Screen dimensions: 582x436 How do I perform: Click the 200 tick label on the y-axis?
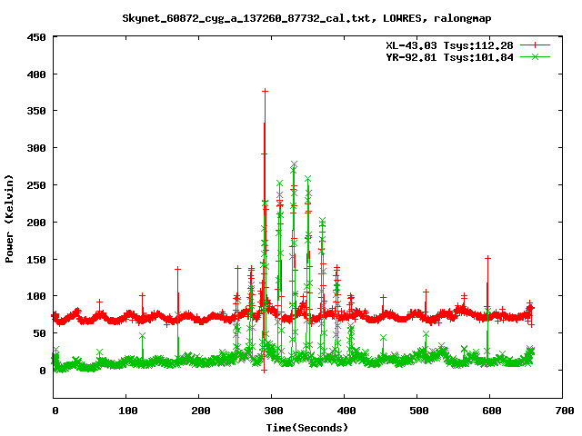[x=36, y=223]
